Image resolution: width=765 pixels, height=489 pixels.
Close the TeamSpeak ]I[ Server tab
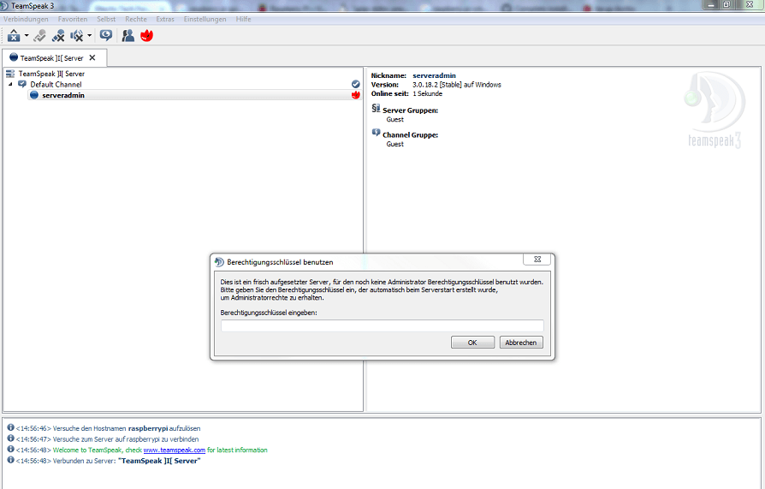coord(92,57)
